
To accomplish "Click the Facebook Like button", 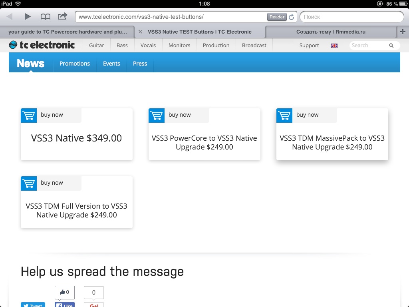I will pos(65,305).
